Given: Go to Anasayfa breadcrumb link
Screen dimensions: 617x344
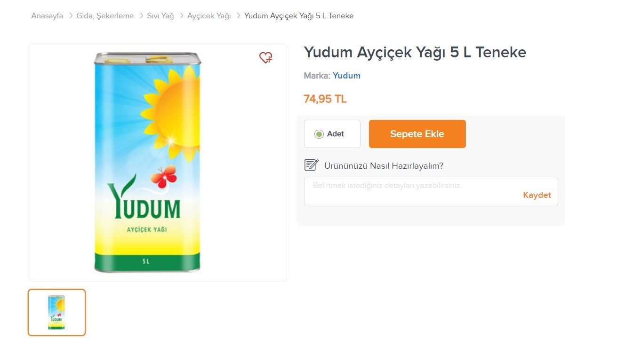Looking at the screenshot, I should point(47,16).
